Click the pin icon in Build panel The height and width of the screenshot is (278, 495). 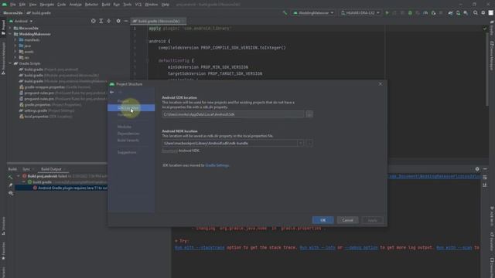pyautogui.click(x=11, y=185)
